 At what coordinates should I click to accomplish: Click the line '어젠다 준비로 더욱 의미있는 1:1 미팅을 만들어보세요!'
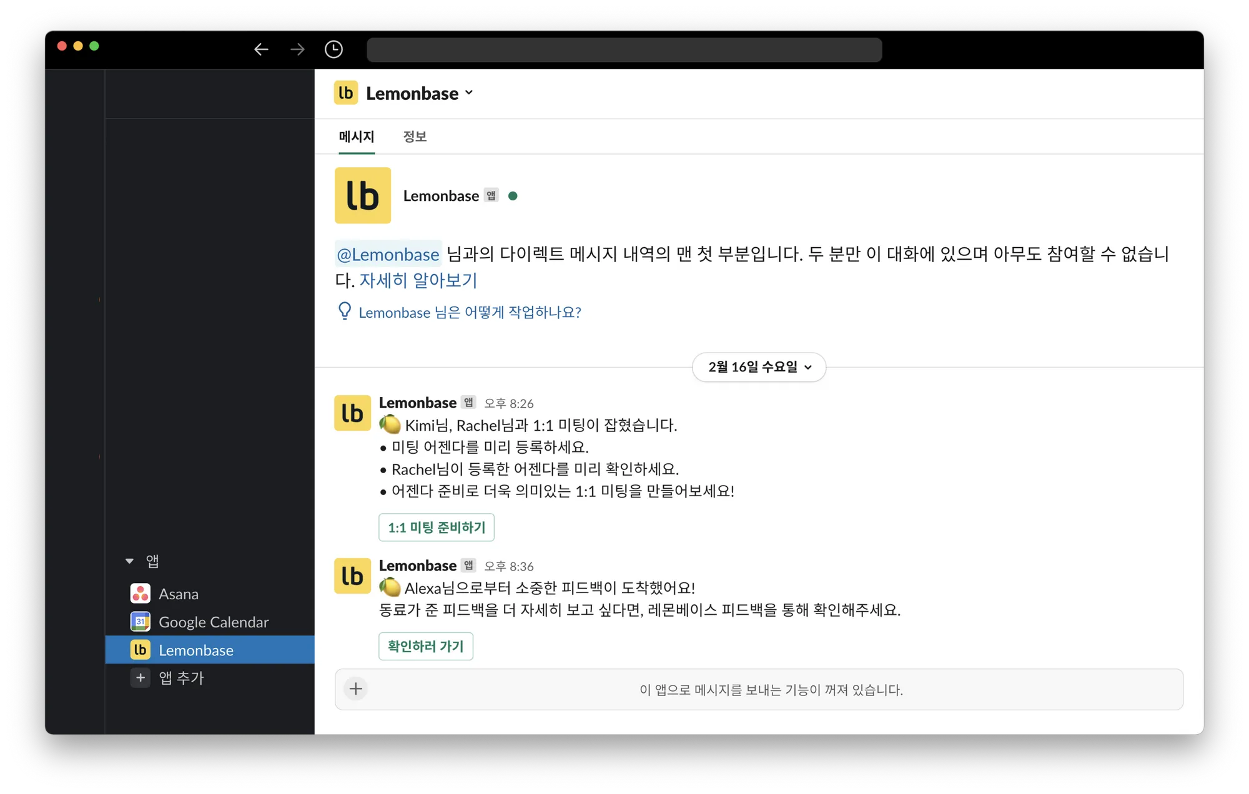563,491
